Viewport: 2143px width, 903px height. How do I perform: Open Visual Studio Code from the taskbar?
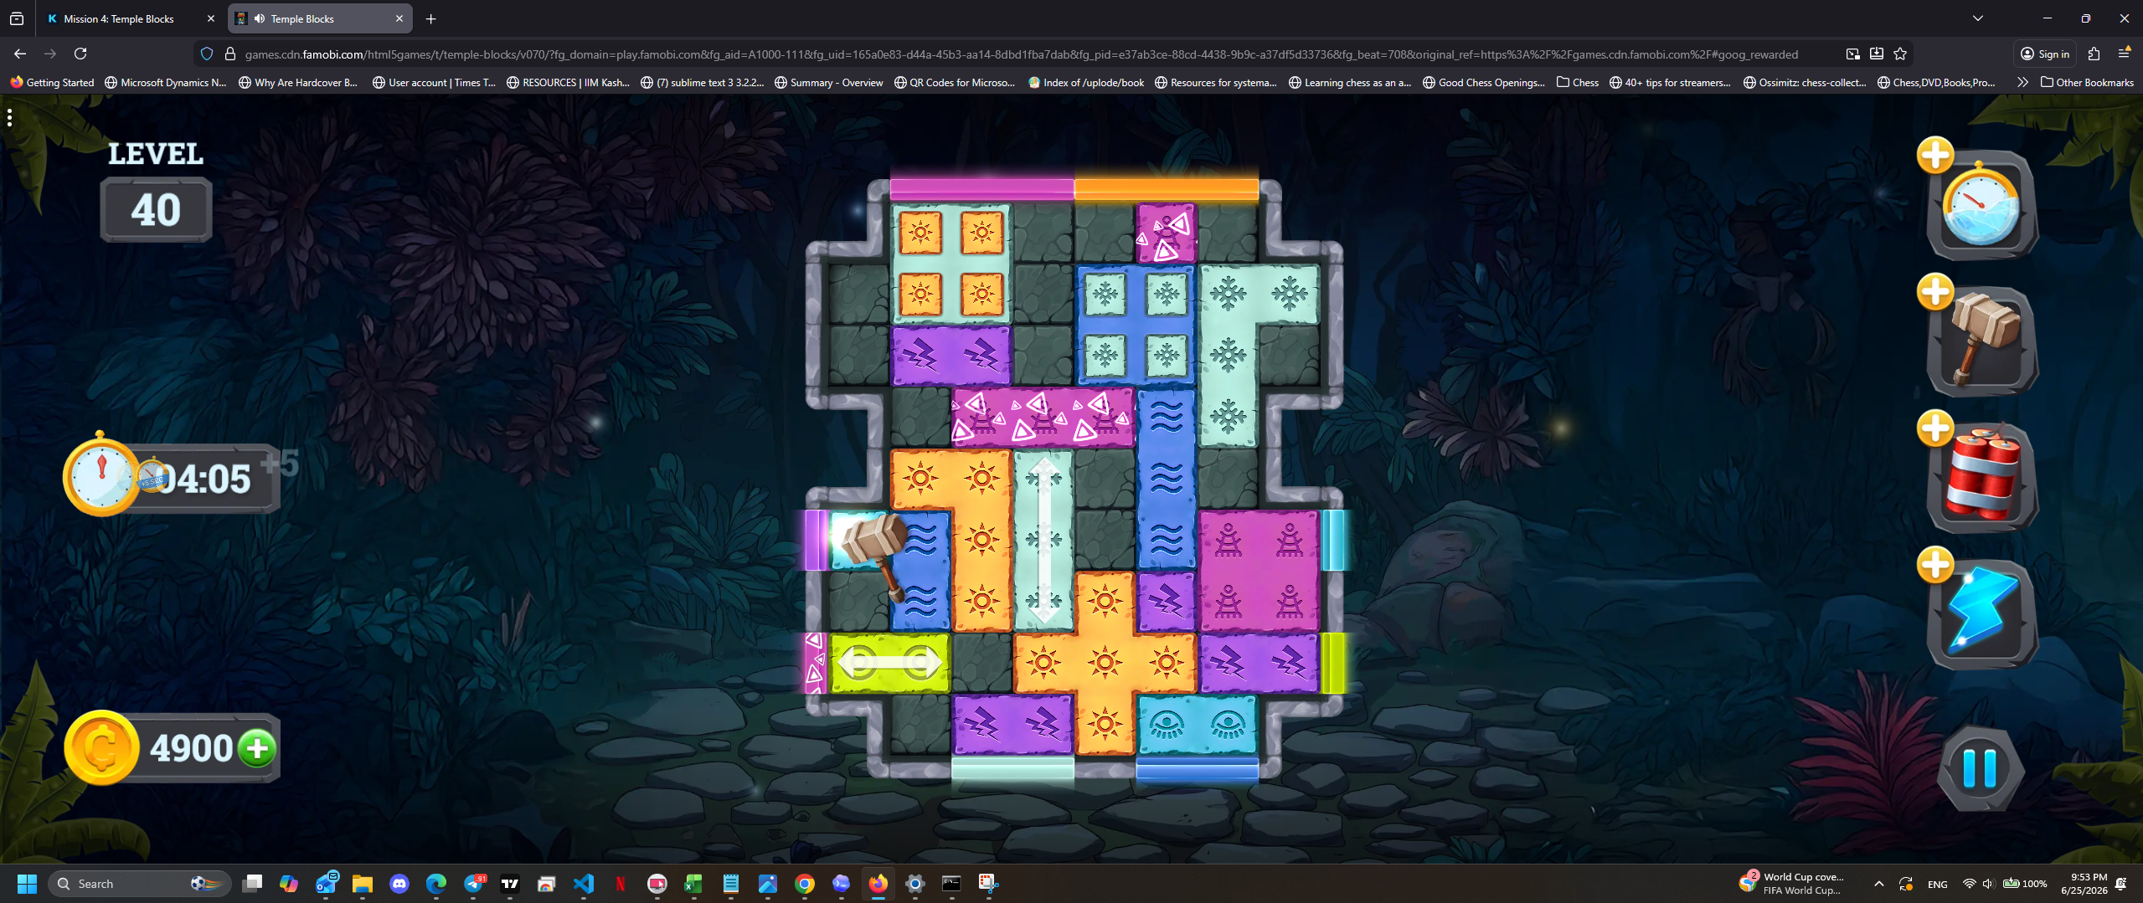(584, 883)
